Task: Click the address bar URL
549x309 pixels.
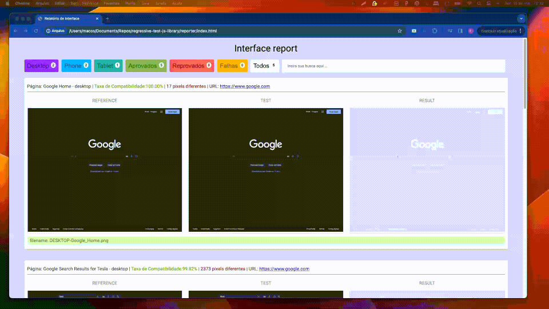Action: (143, 31)
